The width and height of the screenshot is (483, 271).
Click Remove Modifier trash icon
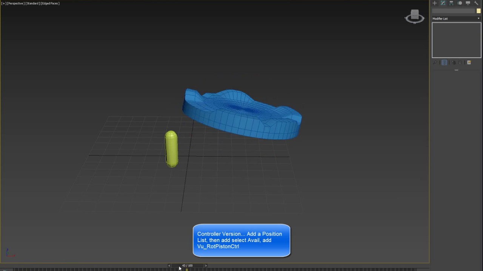point(460,62)
